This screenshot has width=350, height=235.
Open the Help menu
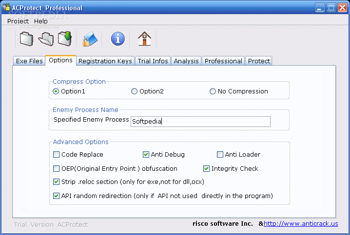pos(41,21)
